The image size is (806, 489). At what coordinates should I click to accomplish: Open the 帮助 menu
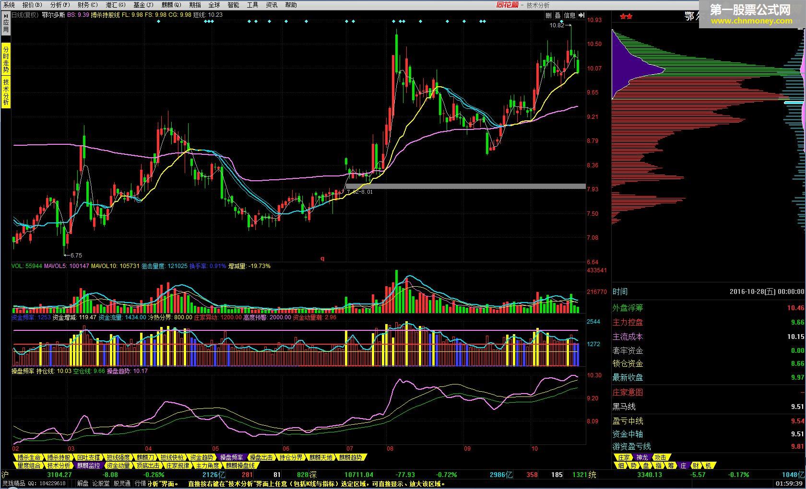(291, 5)
